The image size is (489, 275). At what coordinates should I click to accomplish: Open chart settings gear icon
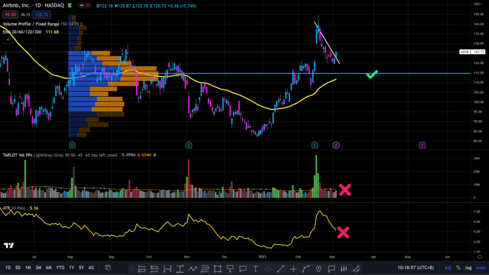point(480,257)
